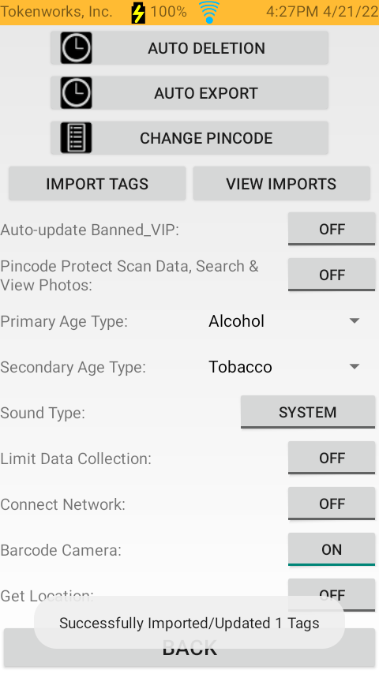Dismiss the Successfully Imported toast message
Image resolution: width=379 pixels, height=674 pixels.
point(189,623)
